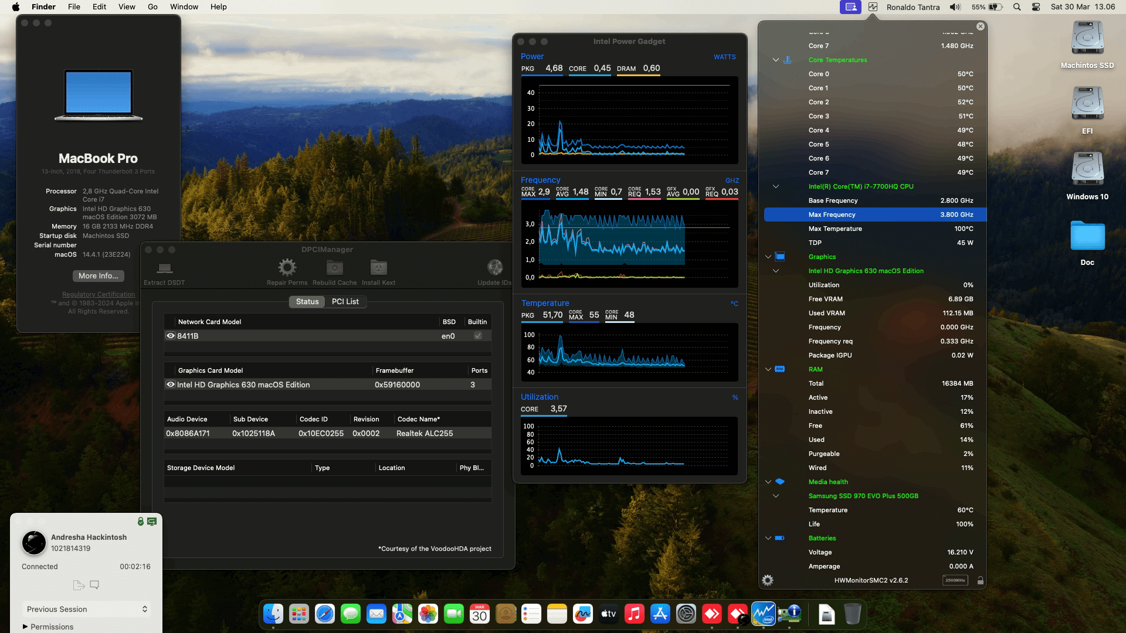Click the lock icon in HWMonitorSMC2
This screenshot has width=1126, height=633.
click(x=981, y=580)
